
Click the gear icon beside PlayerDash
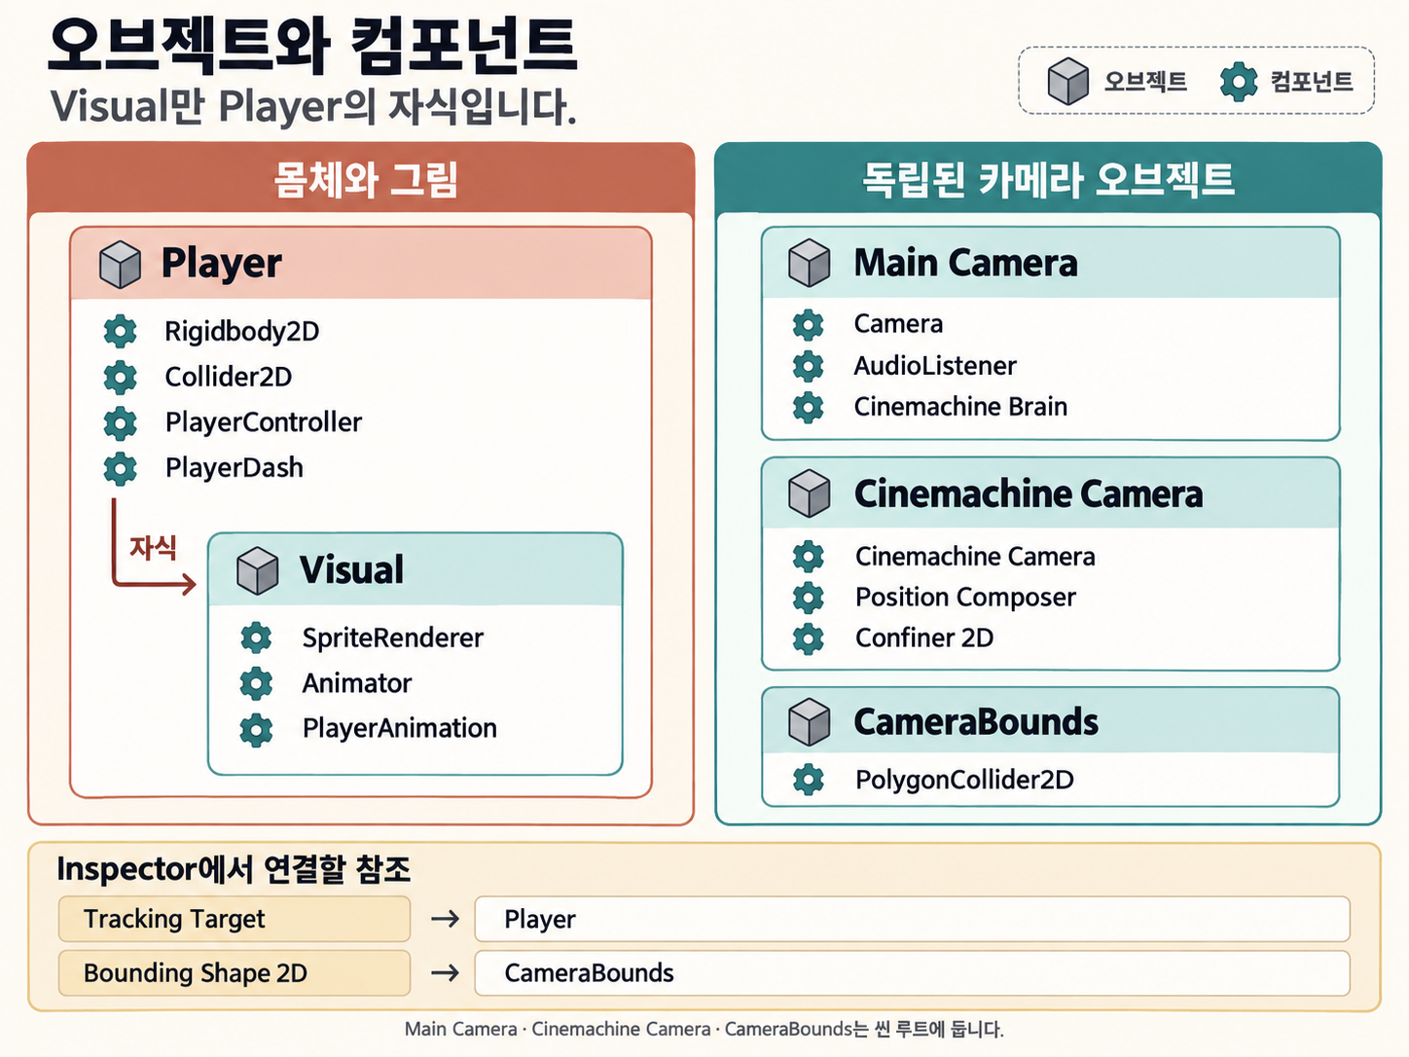click(x=121, y=468)
